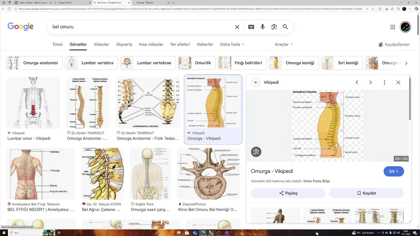This screenshot has width=420, height=236.
Task: Open the Sağlık Park Omurga nasıl çalışır result
Action: pos(151,174)
